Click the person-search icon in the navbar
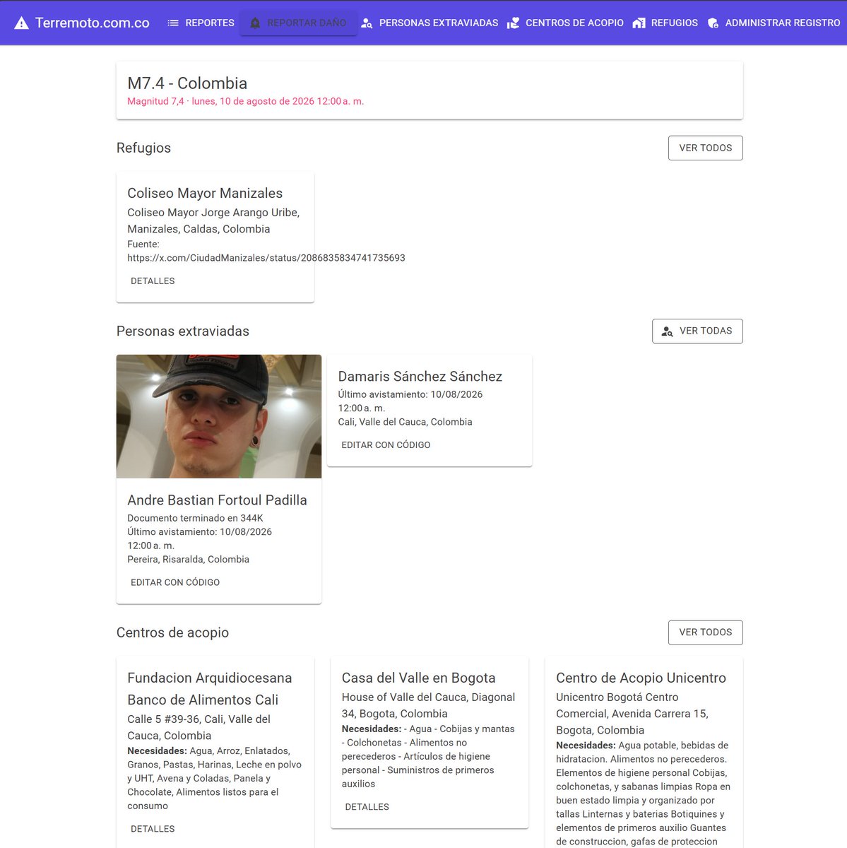The height and width of the screenshot is (848, 847). click(x=367, y=23)
